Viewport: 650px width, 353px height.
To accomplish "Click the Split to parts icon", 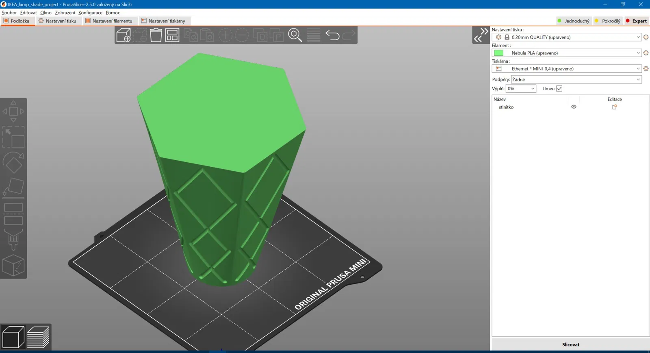I will pos(277,35).
